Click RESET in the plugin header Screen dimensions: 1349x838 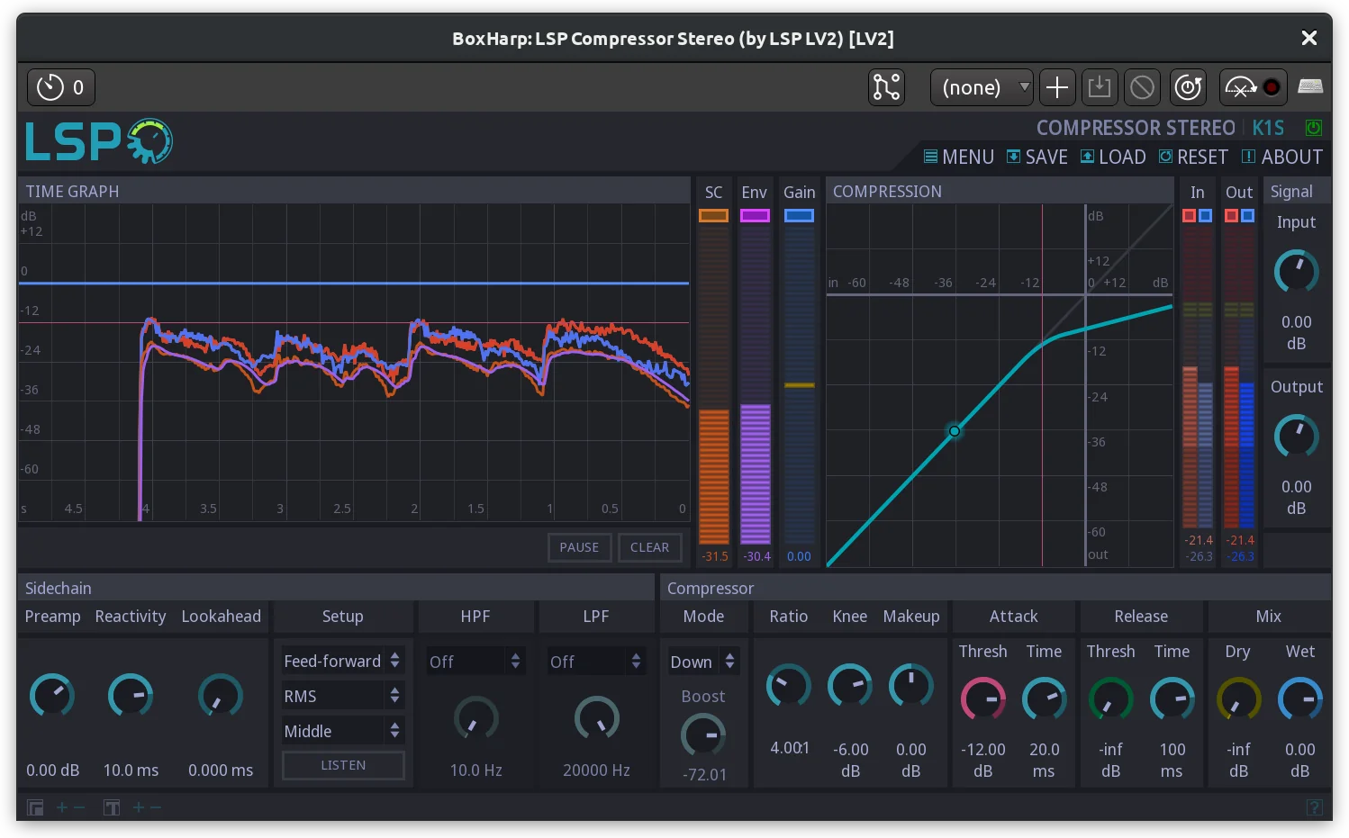(x=1193, y=157)
